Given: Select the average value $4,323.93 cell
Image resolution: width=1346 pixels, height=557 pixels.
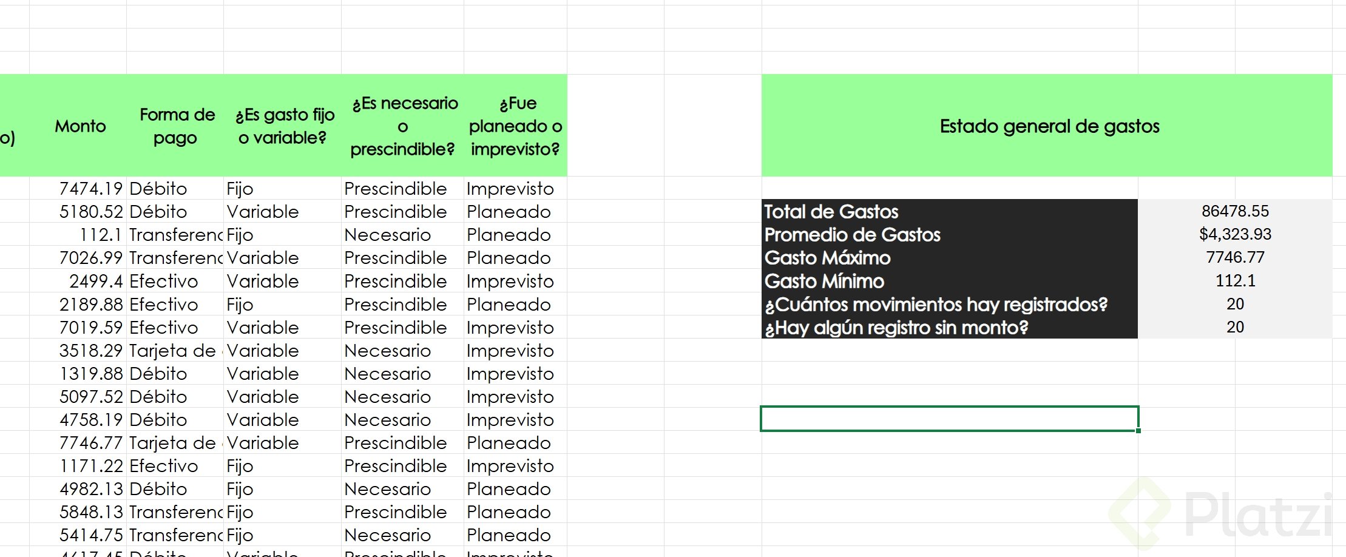Looking at the screenshot, I should click(x=1235, y=234).
